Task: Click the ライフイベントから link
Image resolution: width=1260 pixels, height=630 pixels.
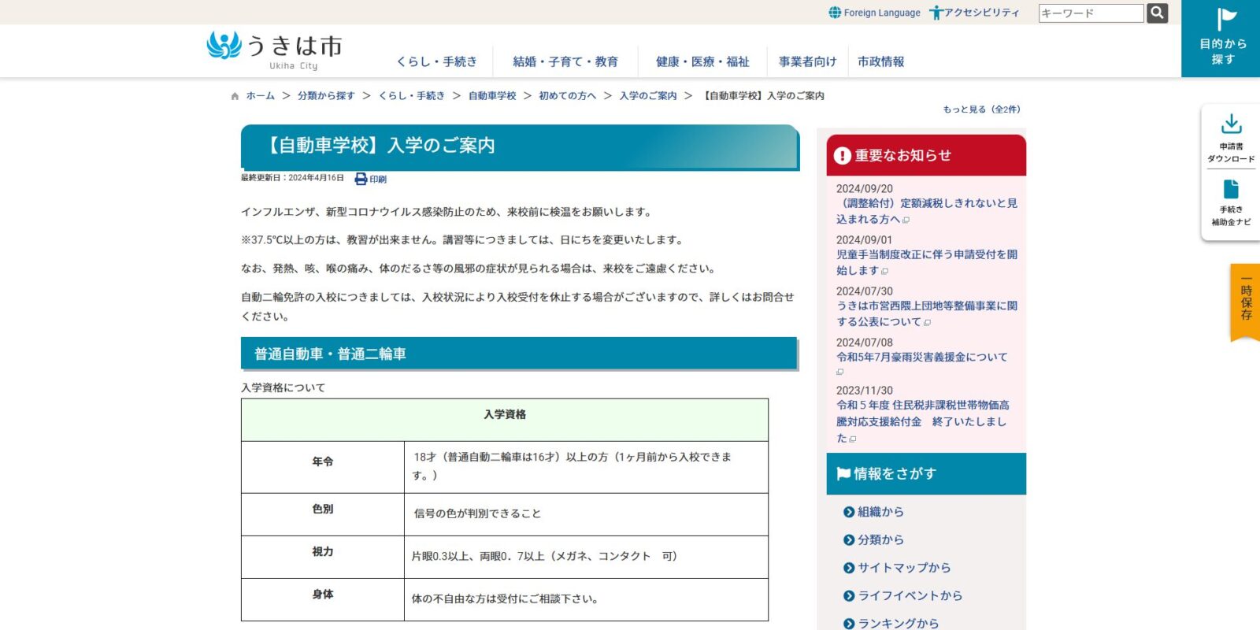Action: 910,596
